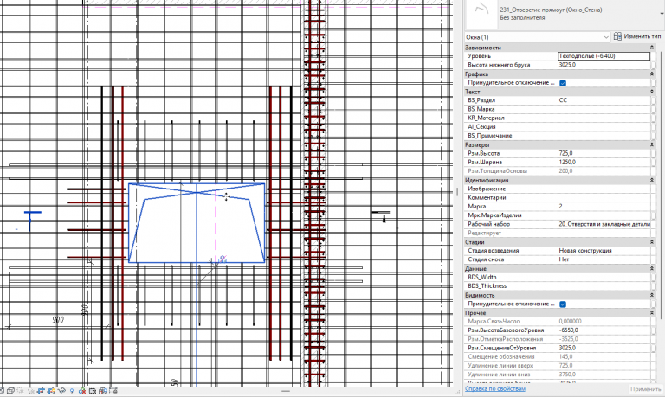Click the empty KR_Материал value field
This screenshot has height=397, width=665.
[x=604, y=118]
